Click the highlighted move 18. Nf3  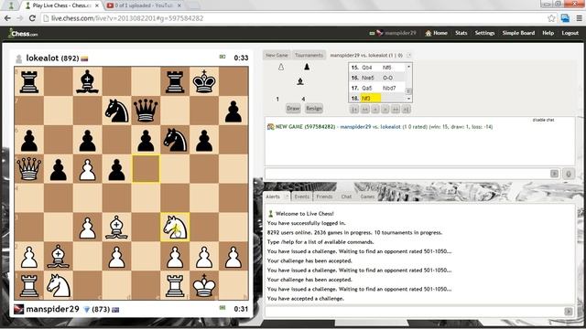click(x=370, y=99)
